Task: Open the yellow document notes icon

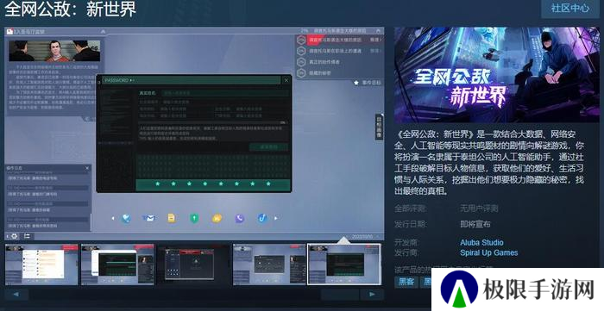Action: 172,218
